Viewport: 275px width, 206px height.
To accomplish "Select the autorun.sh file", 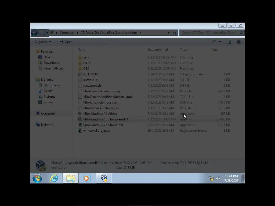I will pyautogui.click(x=153, y=80).
